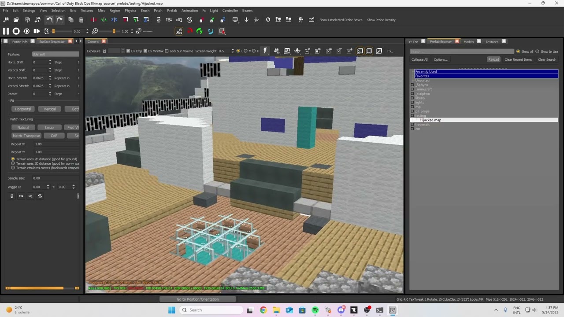
Task: Click the Options... button
Action: 441,59
